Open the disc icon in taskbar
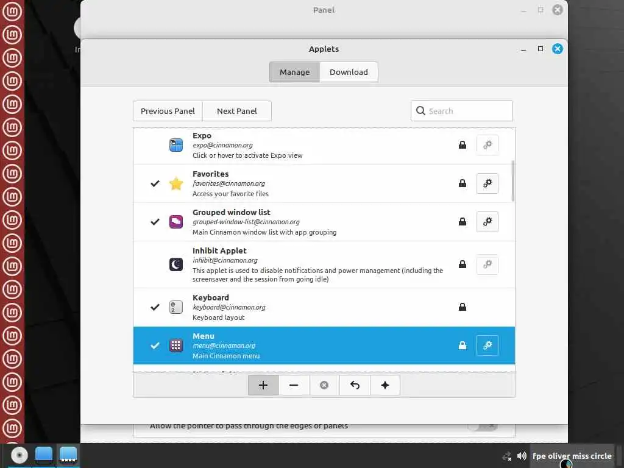This screenshot has height=468, width=624. (19, 455)
